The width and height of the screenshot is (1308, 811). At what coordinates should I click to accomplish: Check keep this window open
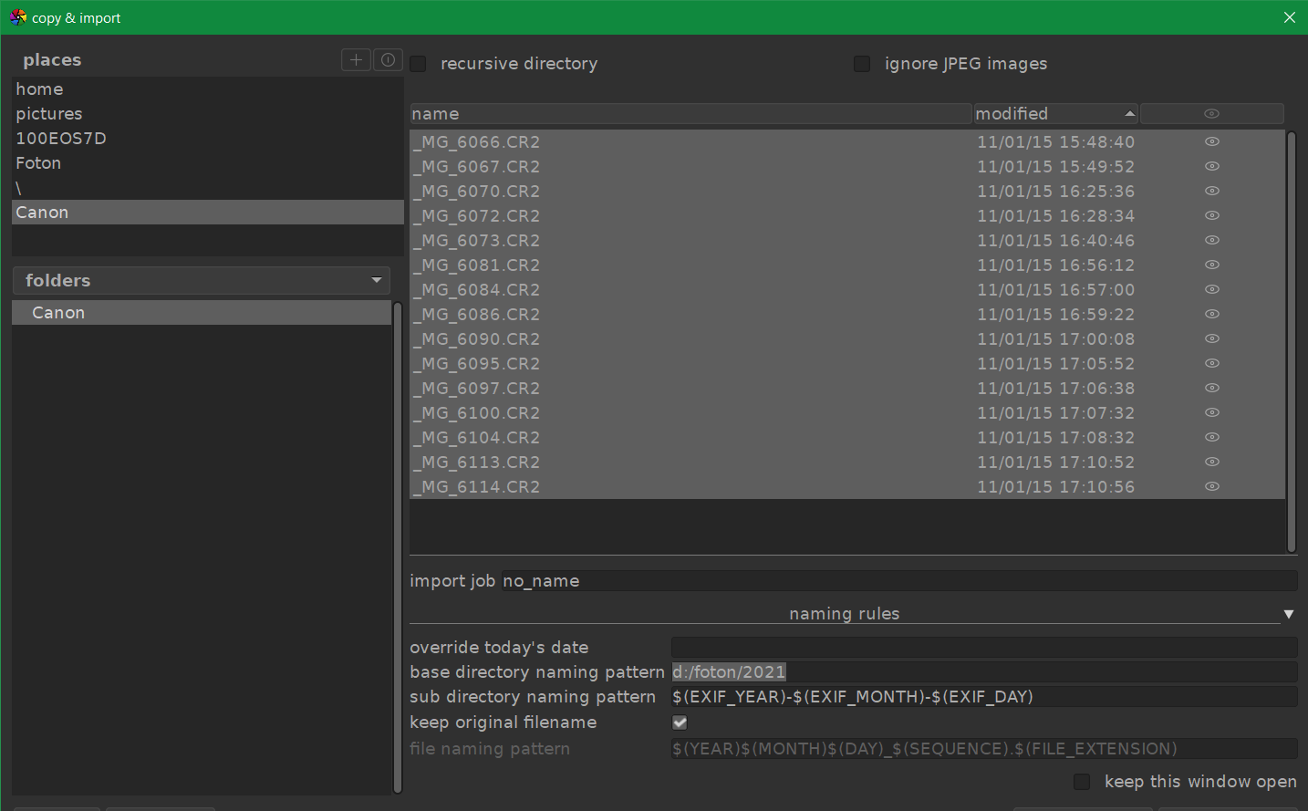(1081, 782)
